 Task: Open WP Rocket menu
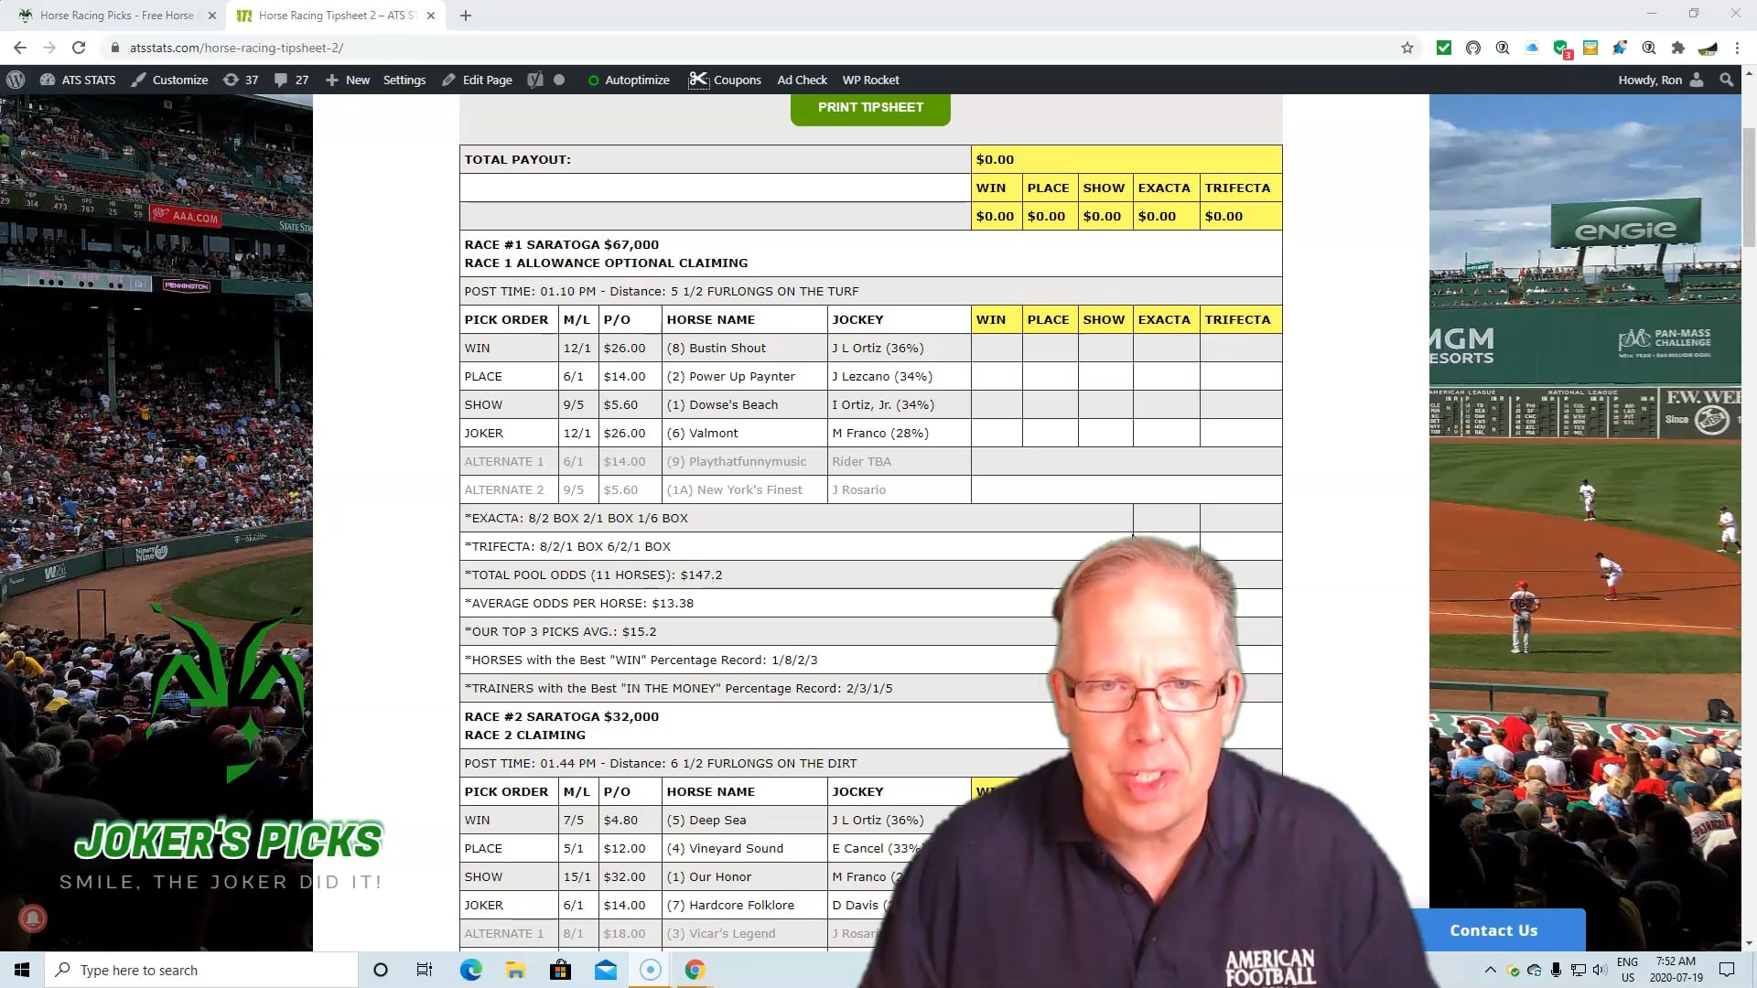[870, 80]
